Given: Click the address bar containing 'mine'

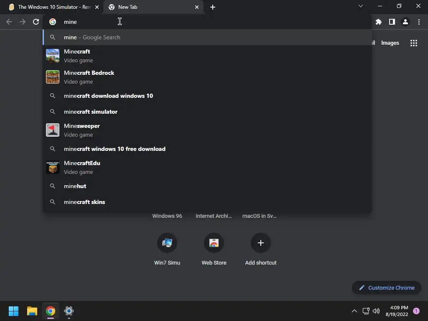Looking at the screenshot, I should 207,22.
